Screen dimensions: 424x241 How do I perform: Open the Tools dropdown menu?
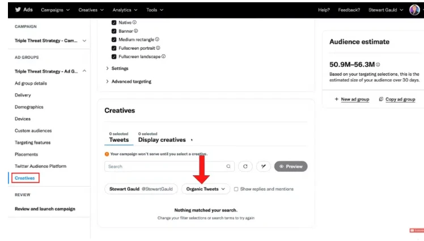155,10
